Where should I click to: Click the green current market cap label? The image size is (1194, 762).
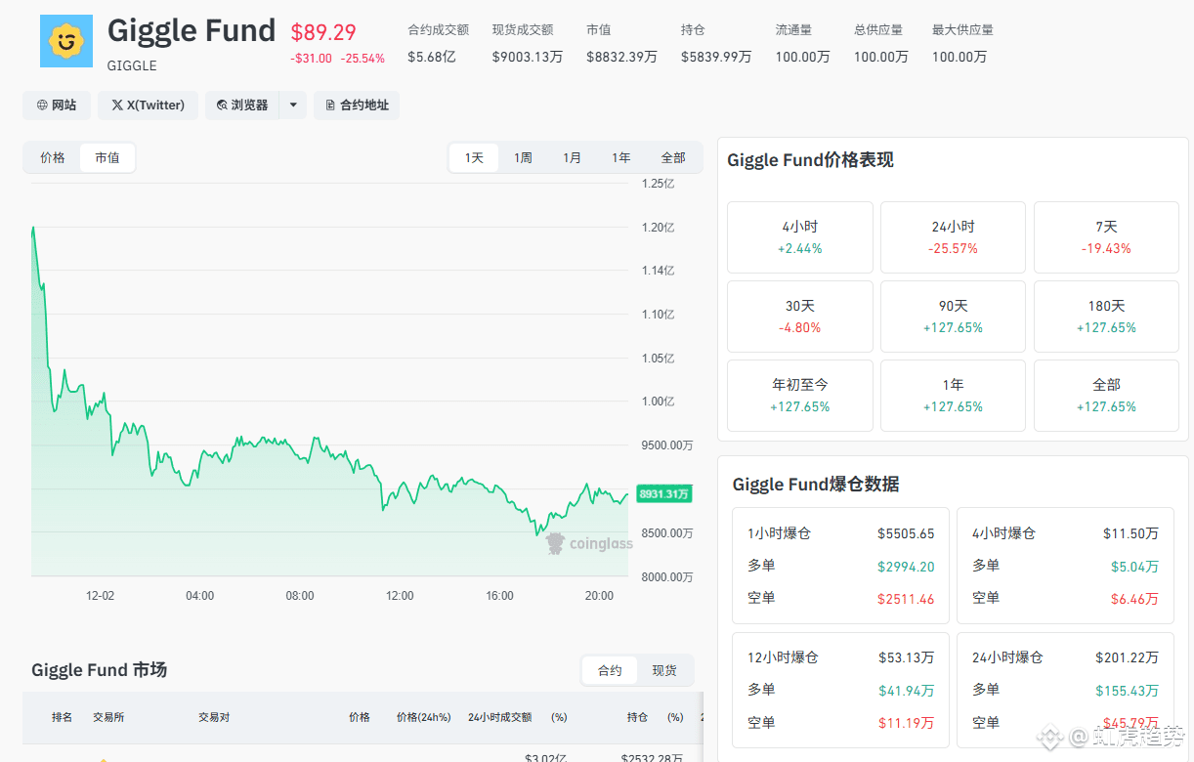(x=664, y=494)
